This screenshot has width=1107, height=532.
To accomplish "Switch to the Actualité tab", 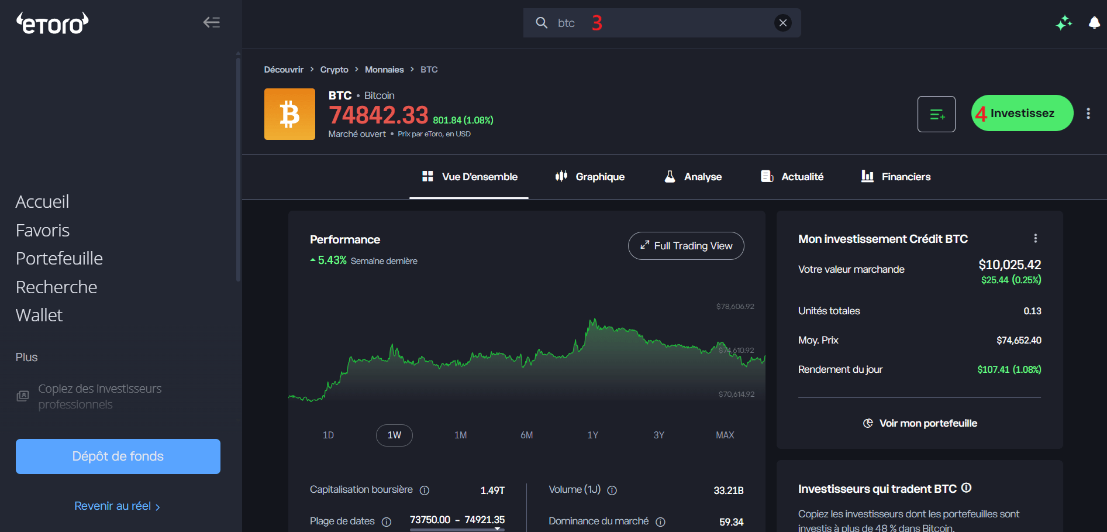I will (x=792, y=177).
